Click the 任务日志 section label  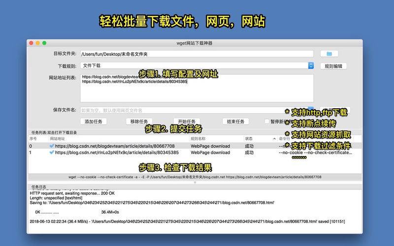pos(39,187)
